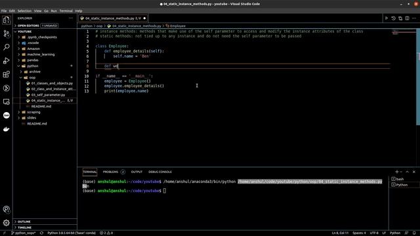Open 03_self_parameter.py file
Screen dimensions: 420x236
click(x=48, y=94)
